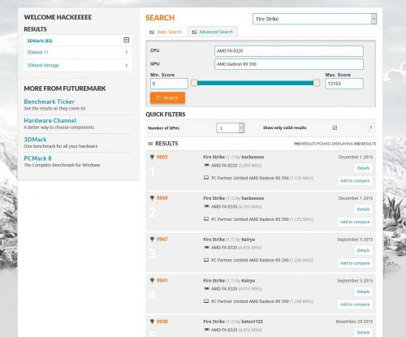The width and height of the screenshot is (406, 337).
Task: Open the Number of GPUs dropdown
Action: tap(231, 127)
